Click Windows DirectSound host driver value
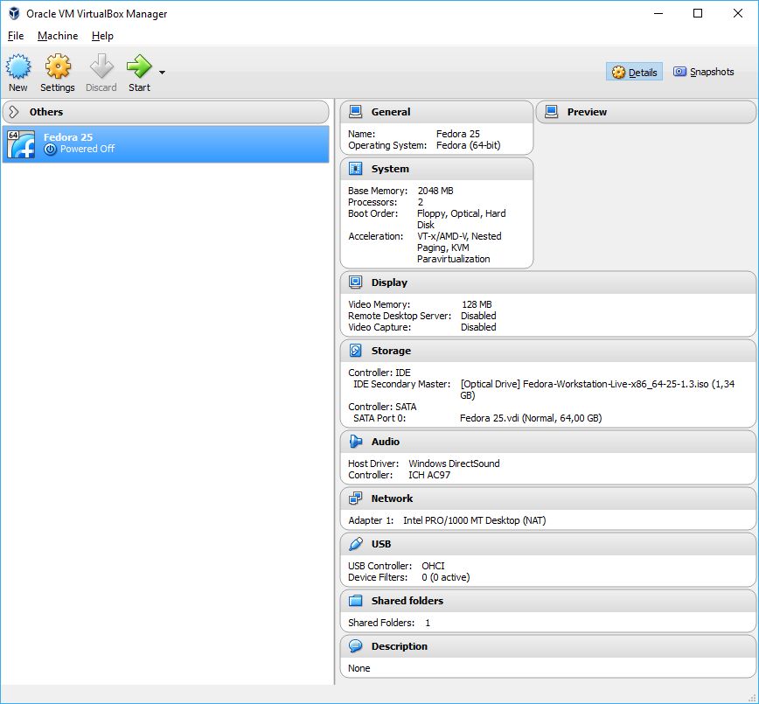The width and height of the screenshot is (759, 704). 454,464
